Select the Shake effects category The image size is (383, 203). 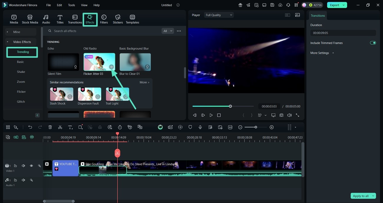21,72
